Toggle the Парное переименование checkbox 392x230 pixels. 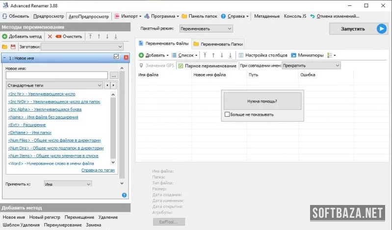coord(181,65)
